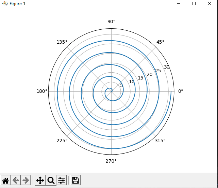Go forward to next view arrow
218x188 pixels.
pyautogui.click(x=26, y=180)
